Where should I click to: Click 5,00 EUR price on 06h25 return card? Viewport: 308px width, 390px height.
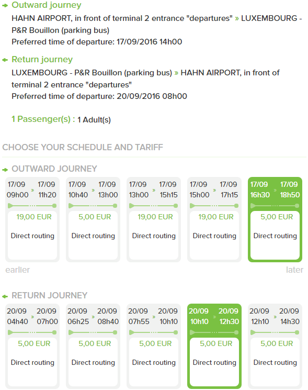pos(95,343)
